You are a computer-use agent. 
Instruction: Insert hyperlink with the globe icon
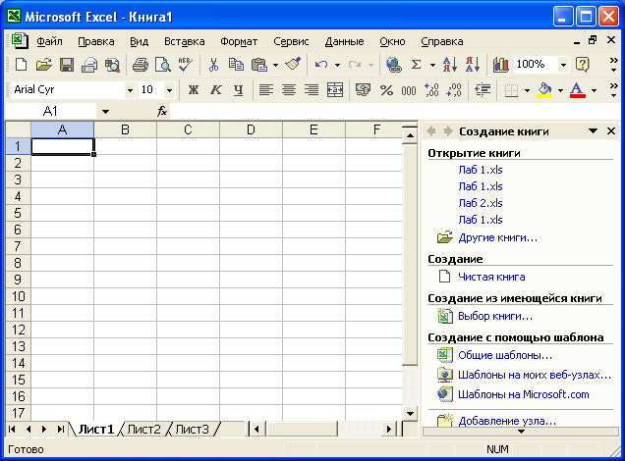(x=393, y=64)
